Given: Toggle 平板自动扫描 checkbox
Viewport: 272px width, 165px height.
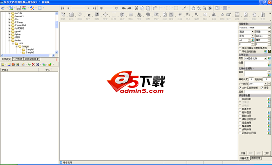Looking at the screenshot, I should pos(240,51).
